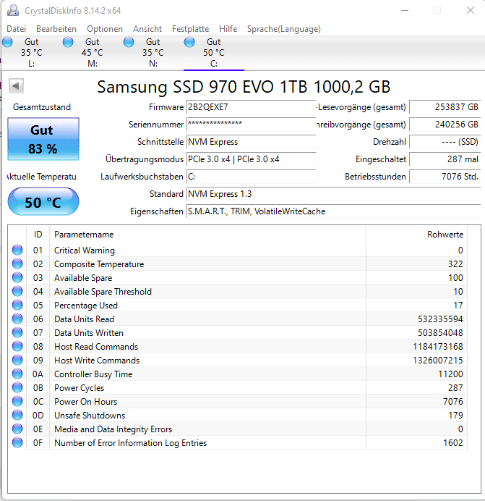Open the Festplatte menu
485x501 pixels.
[191, 29]
